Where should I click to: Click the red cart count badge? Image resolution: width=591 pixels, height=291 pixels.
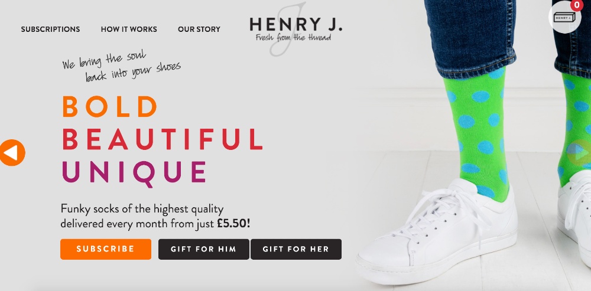click(x=576, y=5)
